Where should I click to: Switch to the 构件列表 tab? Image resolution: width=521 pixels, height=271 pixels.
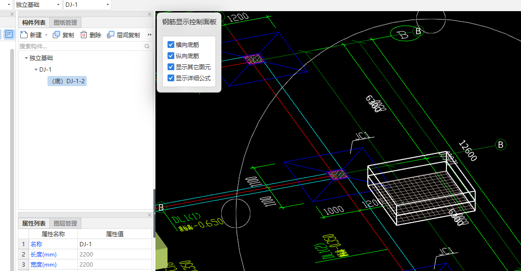point(33,23)
